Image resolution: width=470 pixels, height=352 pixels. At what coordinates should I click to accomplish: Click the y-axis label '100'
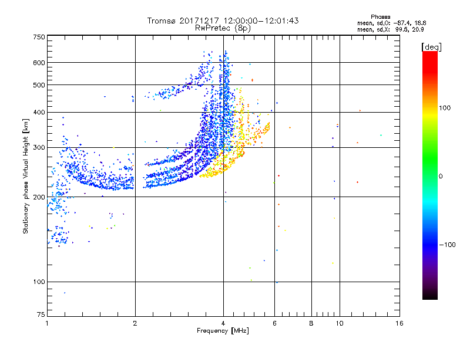pyautogui.click(x=39, y=282)
